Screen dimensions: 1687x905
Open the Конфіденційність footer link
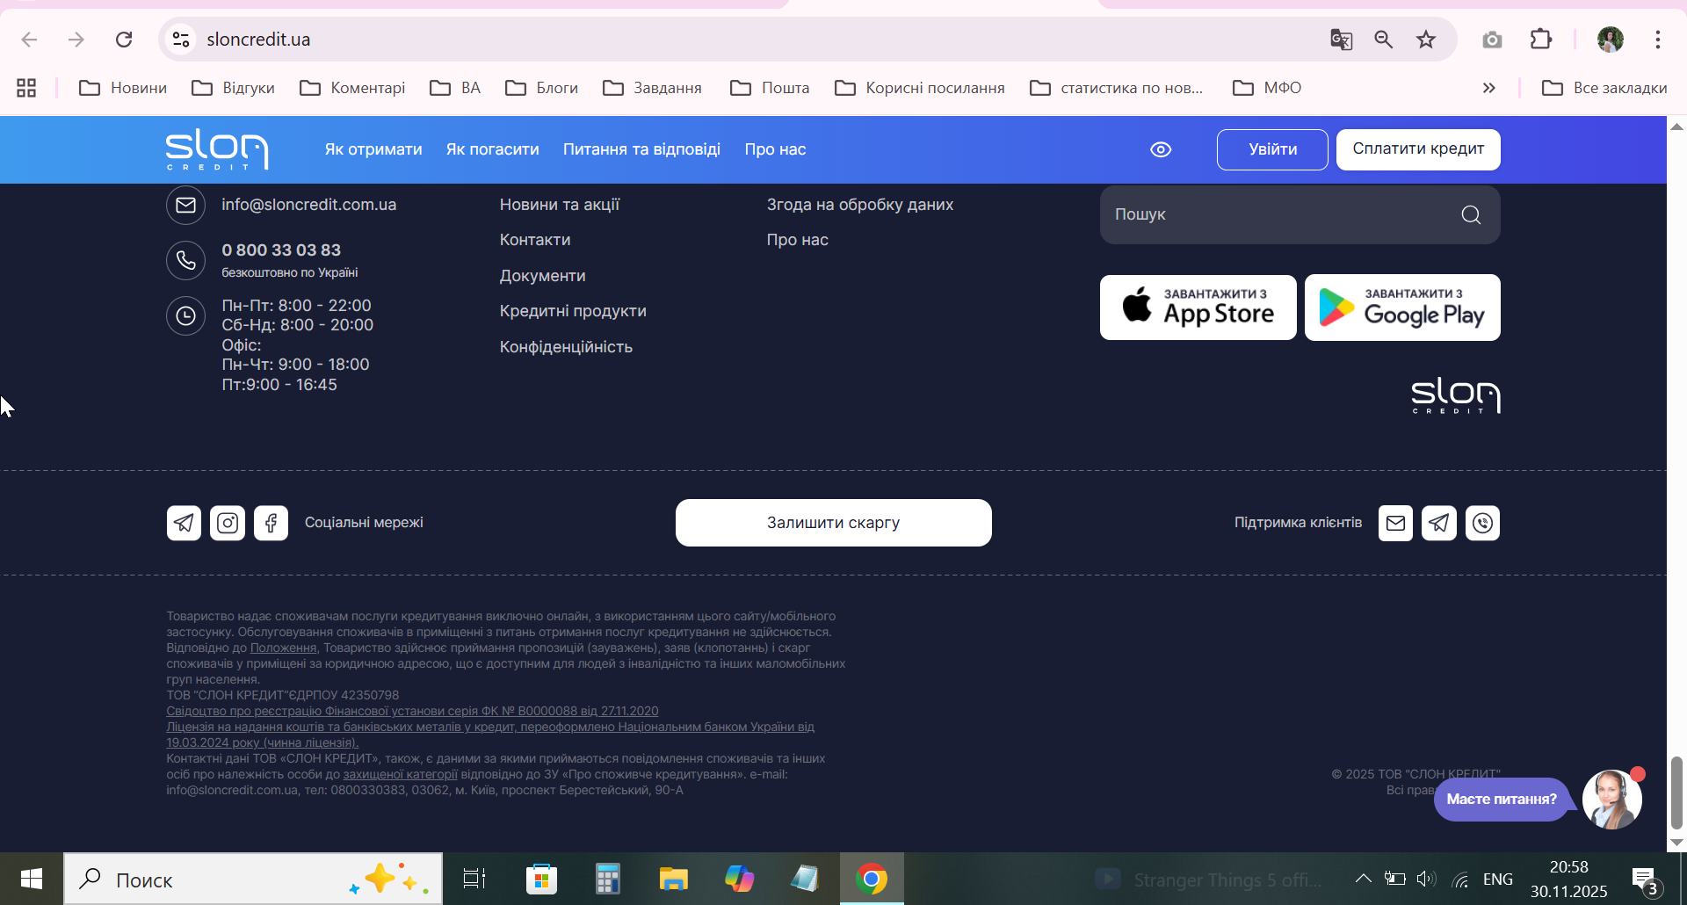point(566,347)
